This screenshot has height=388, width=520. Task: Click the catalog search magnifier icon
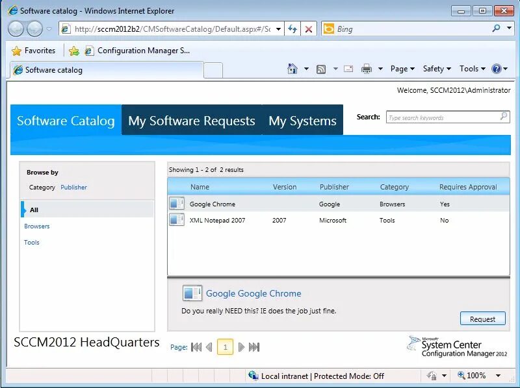(504, 116)
